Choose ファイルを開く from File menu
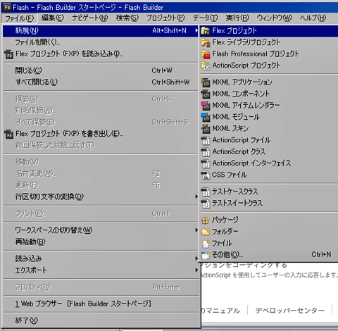The image size is (338, 331). click(x=101, y=42)
